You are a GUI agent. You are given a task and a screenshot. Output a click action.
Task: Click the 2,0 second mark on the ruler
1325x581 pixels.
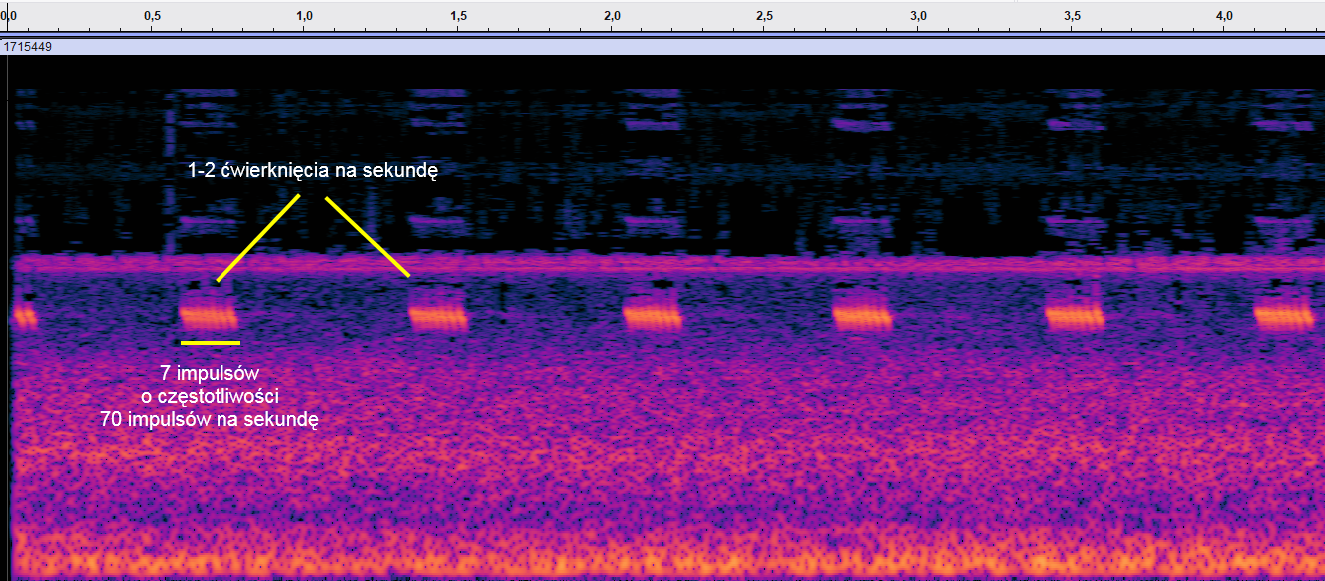[x=613, y=17]
